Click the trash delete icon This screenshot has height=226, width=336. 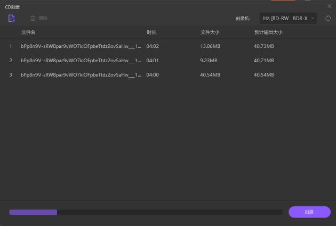point(33,18)
